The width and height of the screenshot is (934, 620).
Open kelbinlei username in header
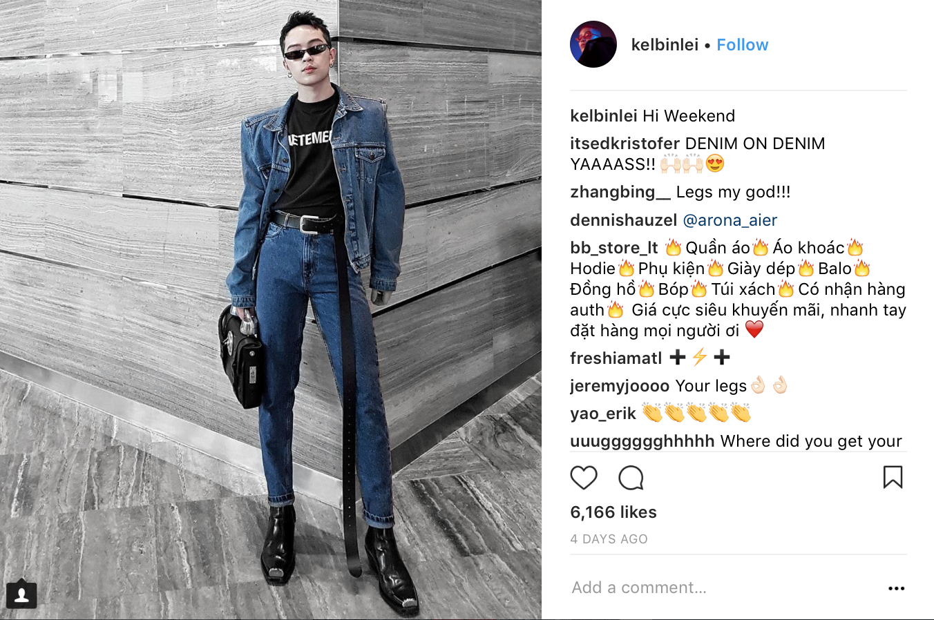[665, 45]
